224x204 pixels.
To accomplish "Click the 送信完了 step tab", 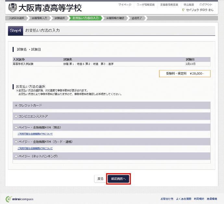I will tap(137, 18).
